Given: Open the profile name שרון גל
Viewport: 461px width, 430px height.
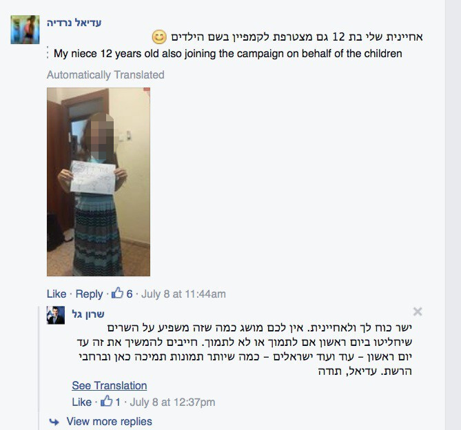Looking at the screenshot, I should [88, 314].
